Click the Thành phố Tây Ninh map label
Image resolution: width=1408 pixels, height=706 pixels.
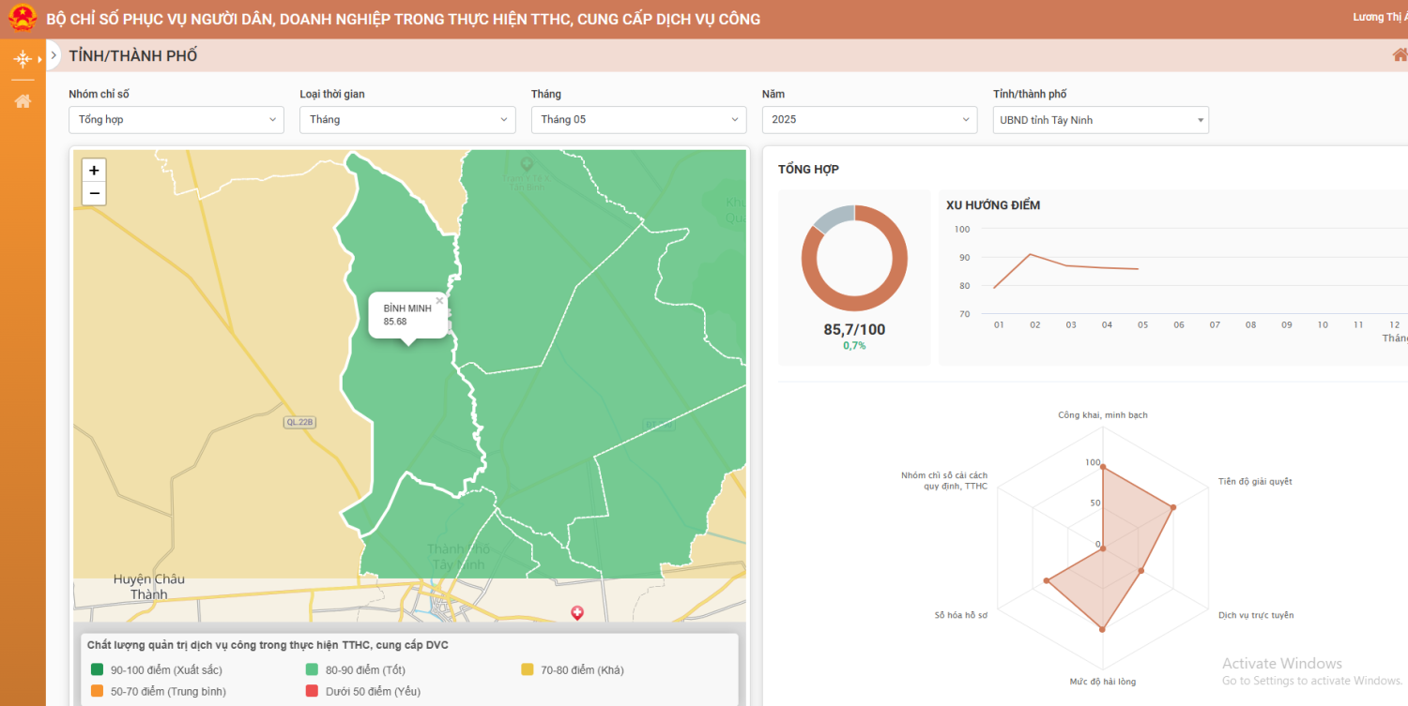(x=459, y=557)
